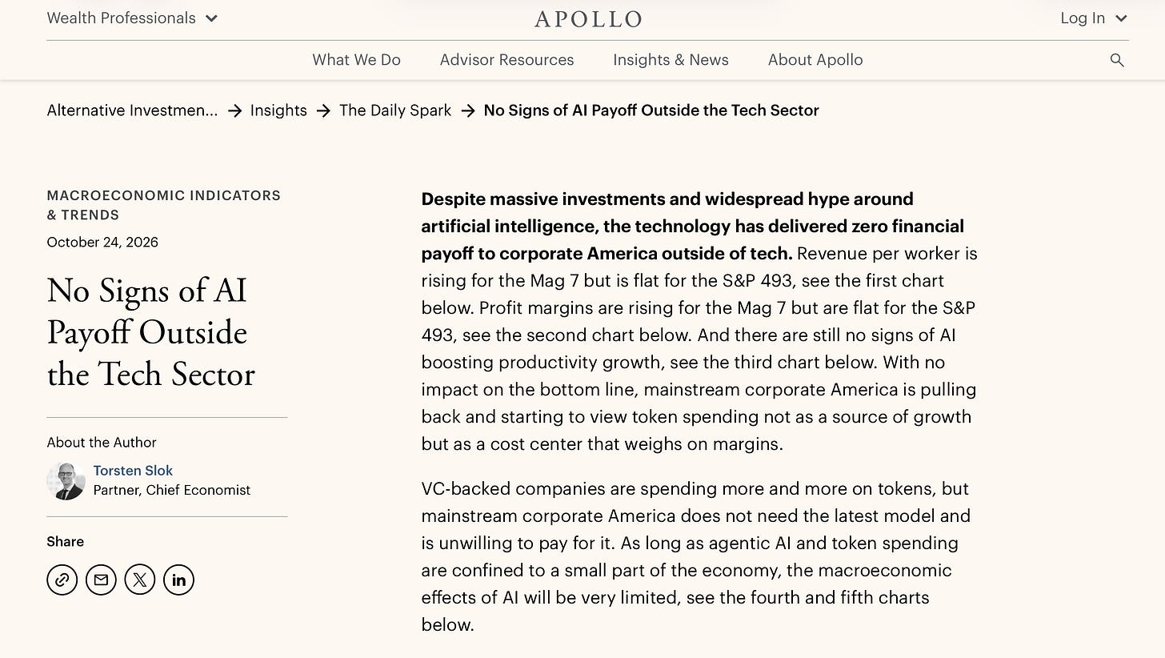1165x658 pixels.
Task: Open the Advisor Resources menu
Action: tap(506, 60)
